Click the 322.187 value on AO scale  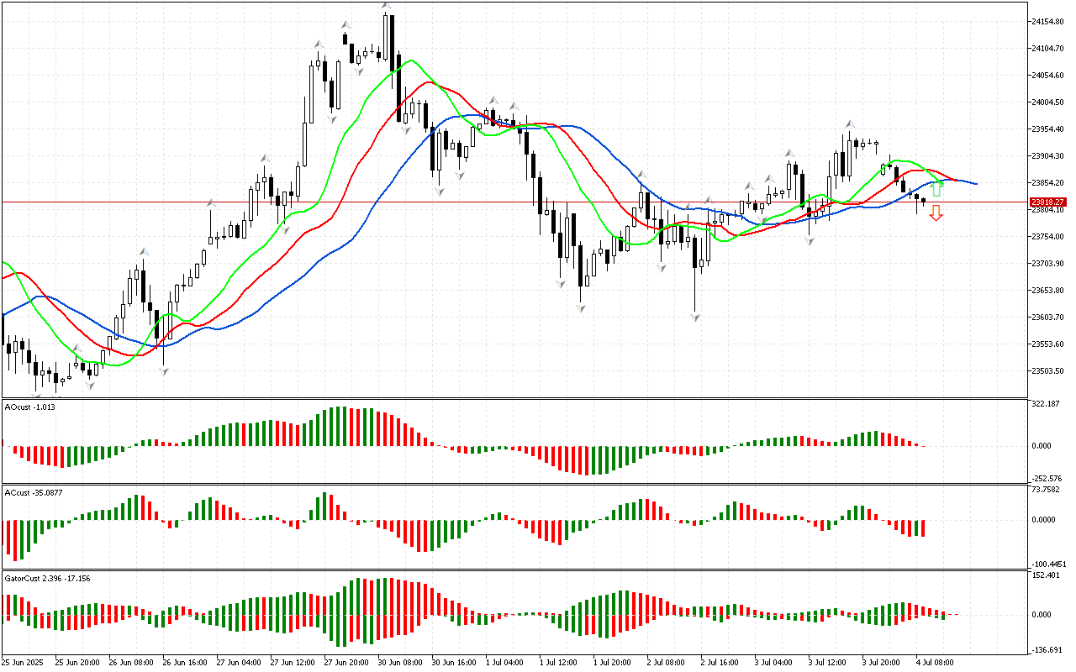[x=1047, y=404]
